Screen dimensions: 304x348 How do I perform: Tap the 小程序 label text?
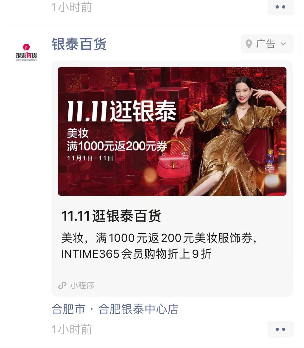pos(82,286)
